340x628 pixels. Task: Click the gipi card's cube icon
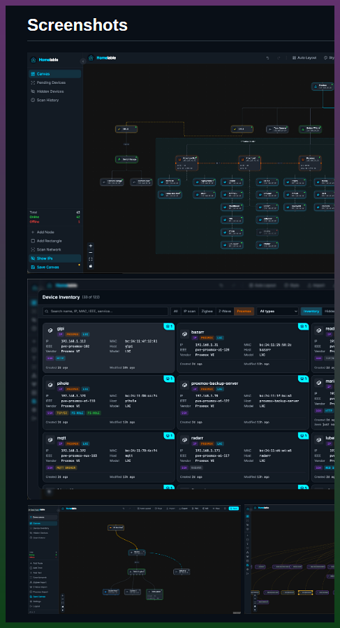coord(50,331)
